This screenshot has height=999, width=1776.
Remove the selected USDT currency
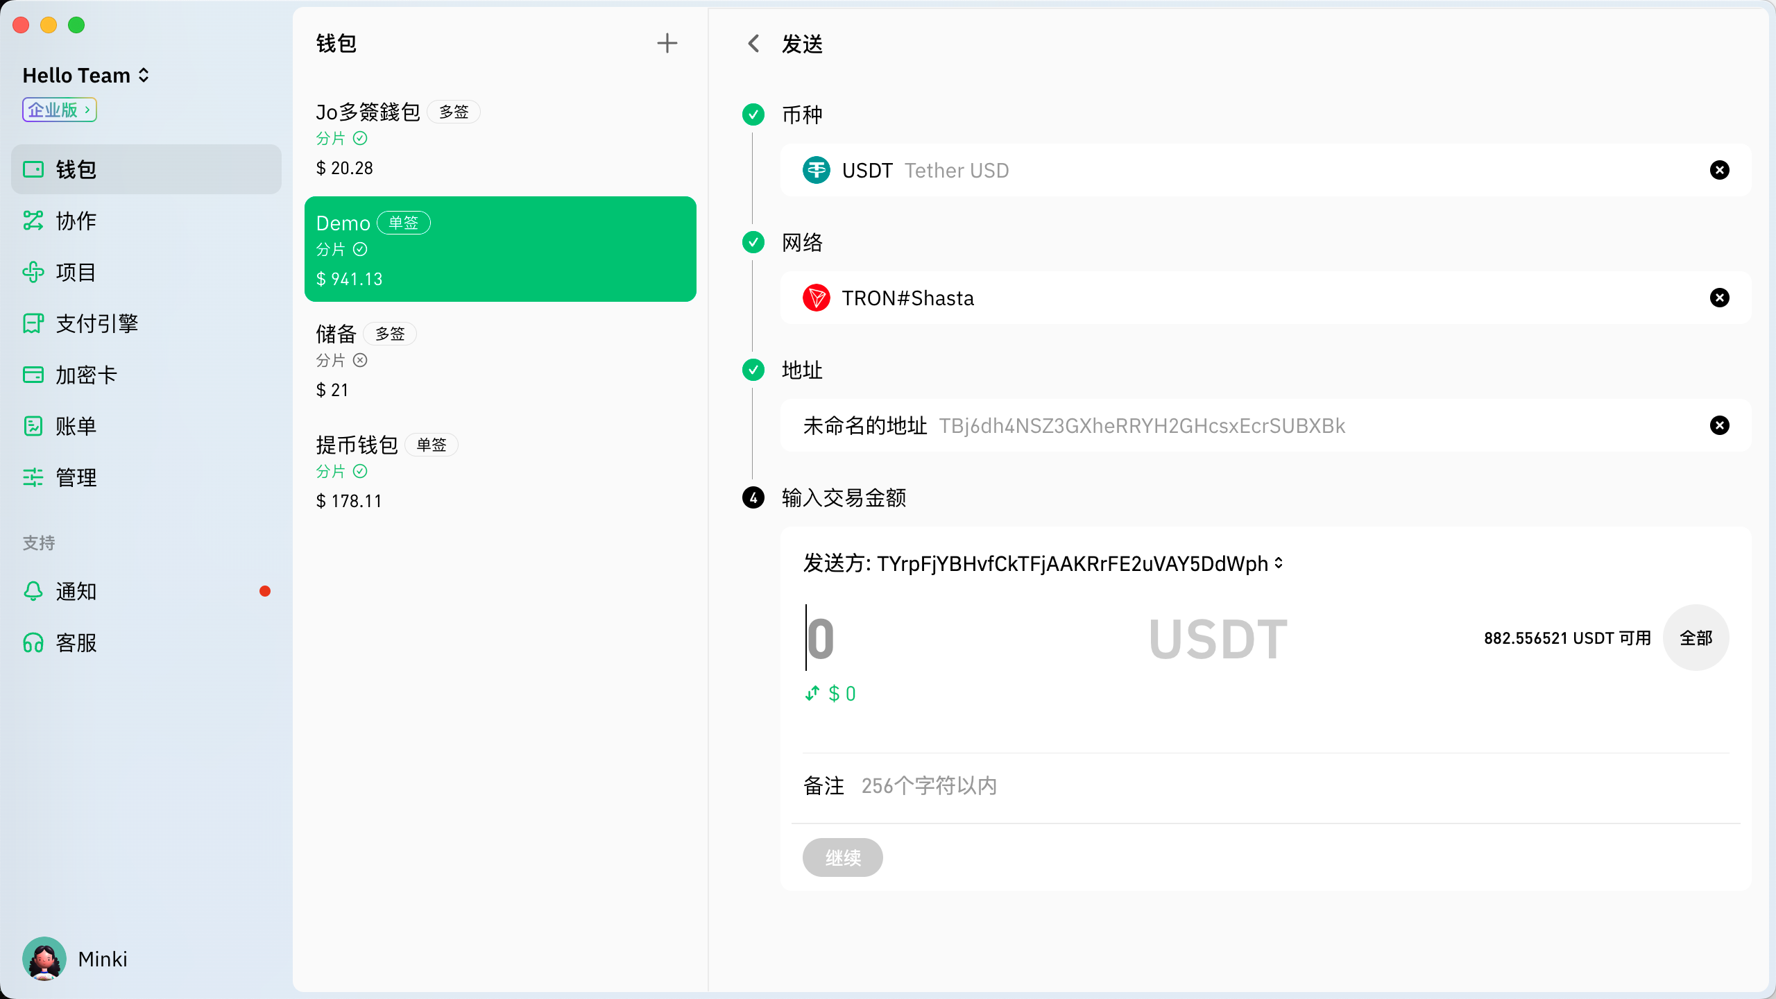[1719, 170]
